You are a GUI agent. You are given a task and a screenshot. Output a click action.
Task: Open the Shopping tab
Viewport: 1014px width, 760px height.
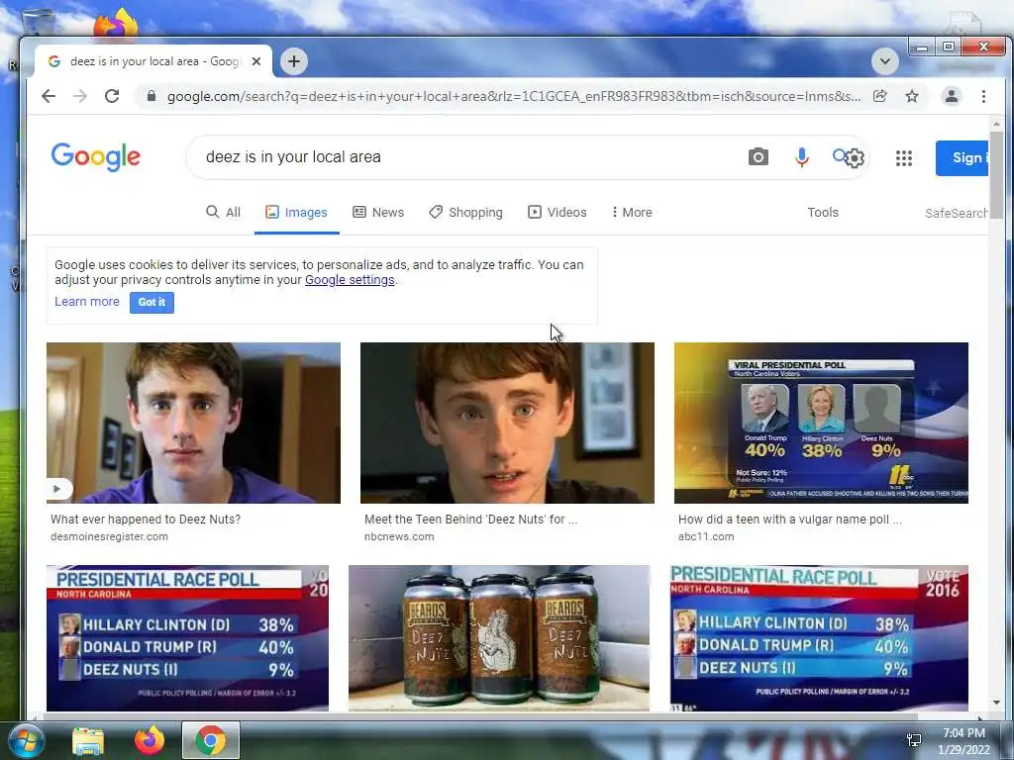click(x=465, y=212)
